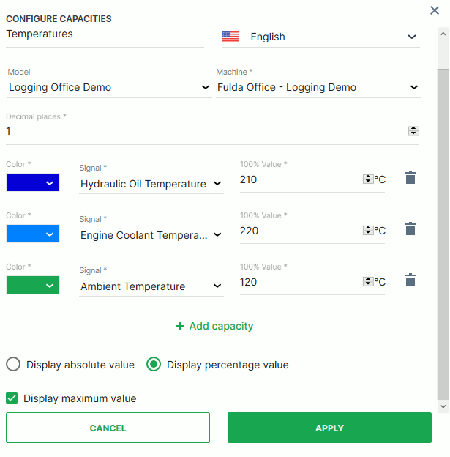
Task: Open the Ambient Temperature signal dropdown
Action: click(151, 286)
